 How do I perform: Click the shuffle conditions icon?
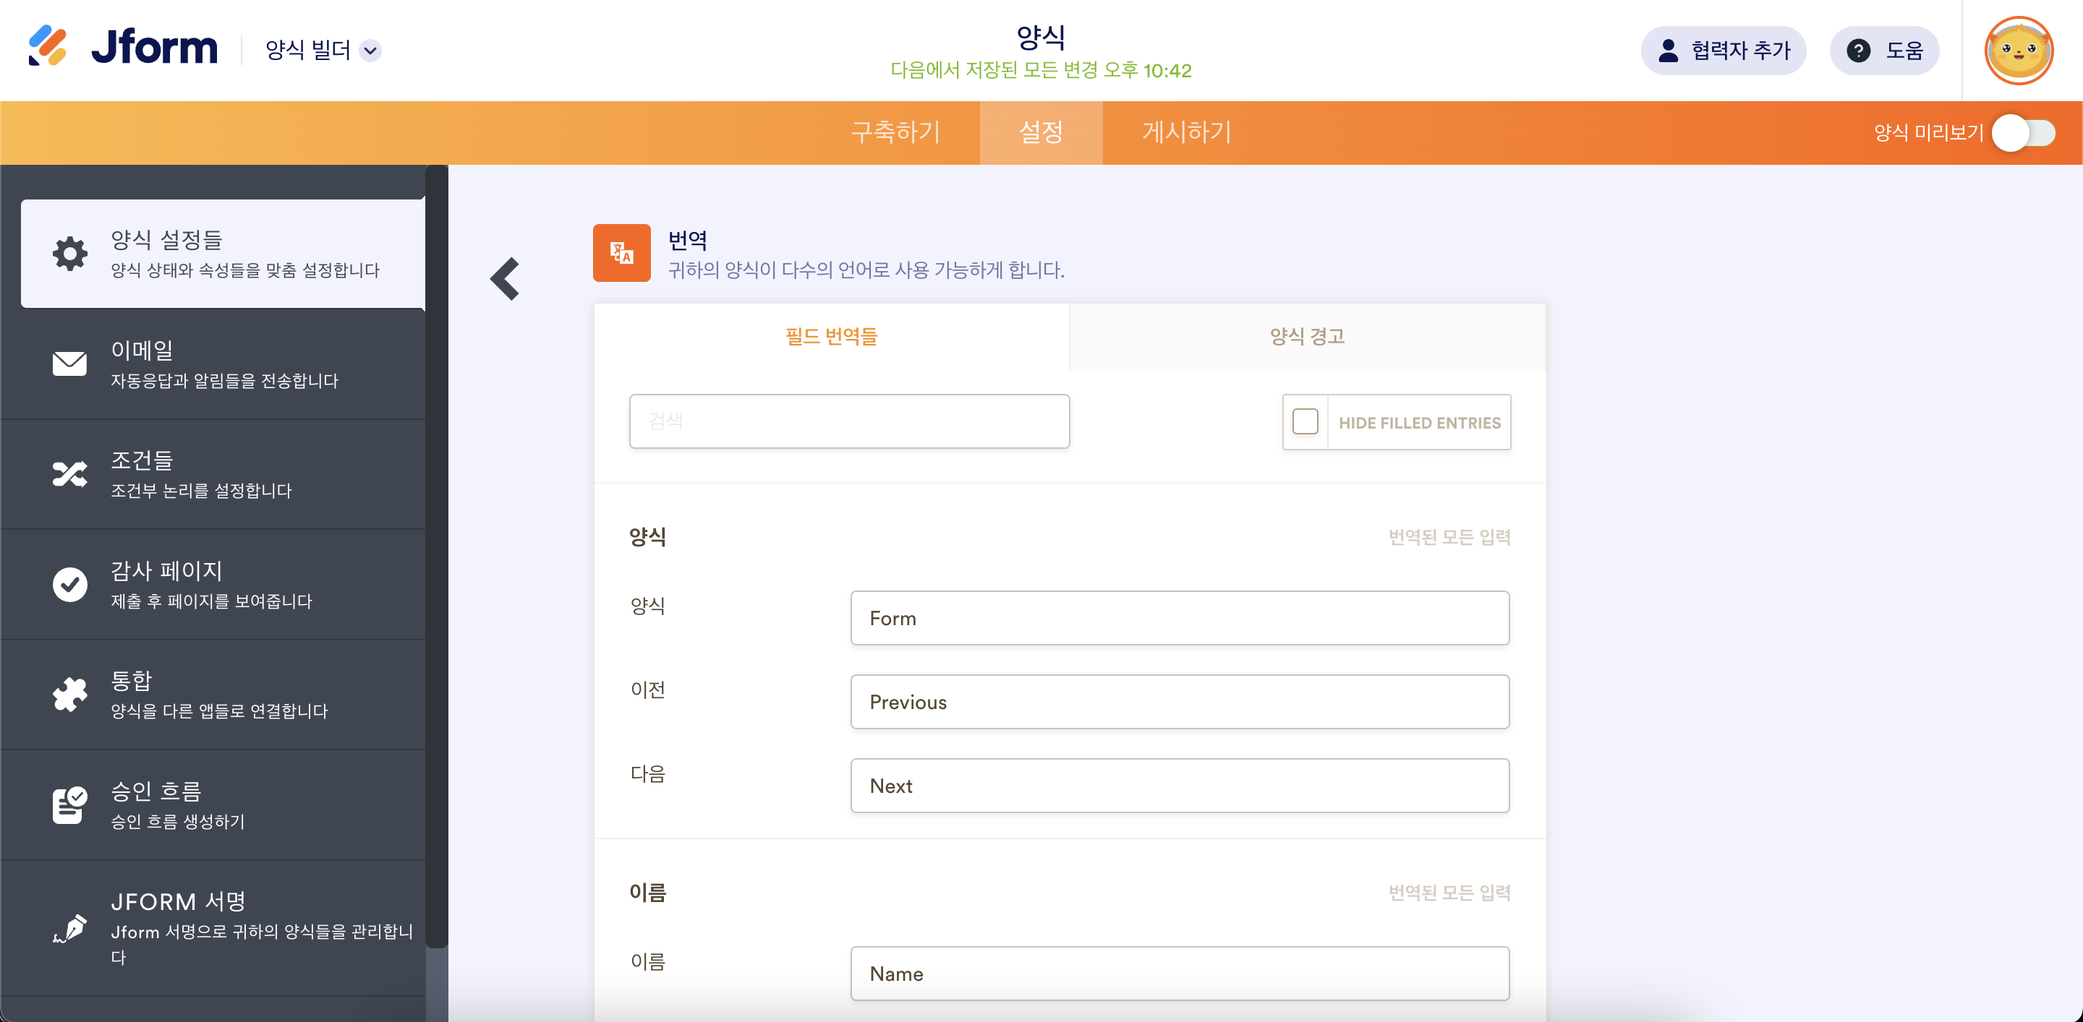[x=70, y=474]
